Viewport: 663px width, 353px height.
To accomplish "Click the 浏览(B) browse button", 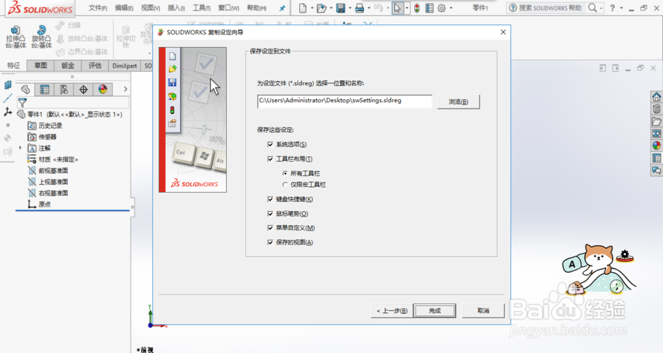I will 458,102.
